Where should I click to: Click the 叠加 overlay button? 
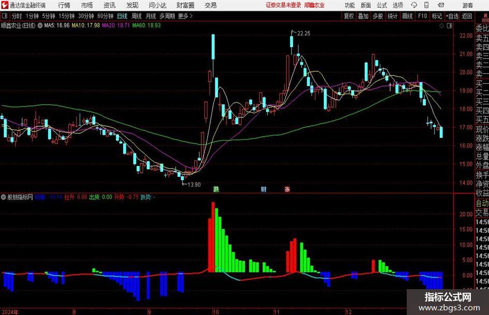[363, 16]
